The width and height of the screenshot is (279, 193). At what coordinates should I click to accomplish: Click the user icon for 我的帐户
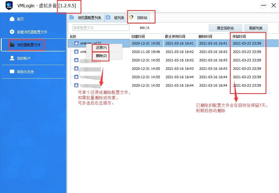pos(12,58)
